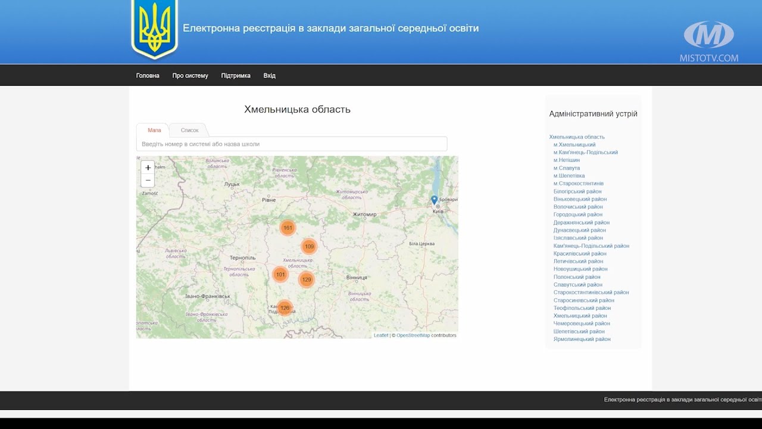This screenshot has height=429, width=762.
Task: Zoom out the map with minus button
Action: [148, 181]
